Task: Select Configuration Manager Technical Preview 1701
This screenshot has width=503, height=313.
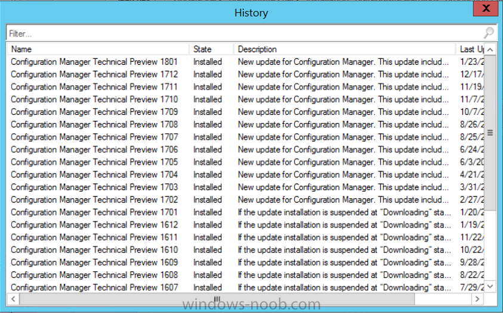Action: tap(94, 212)
